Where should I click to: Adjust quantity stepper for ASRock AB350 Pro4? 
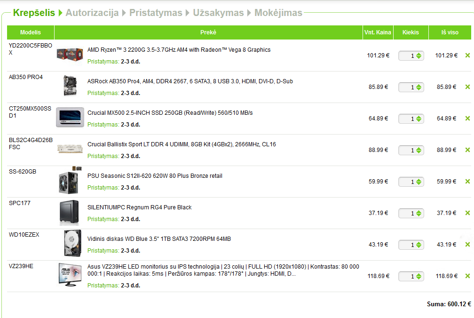point(419,87)
